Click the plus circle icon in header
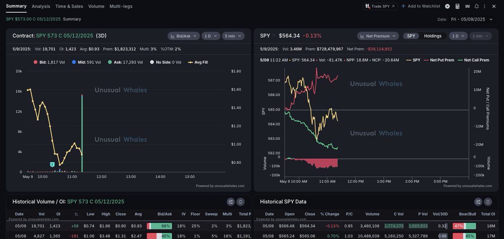Image resolution: width=504 pixels, height=239 pixels. tap(447, 6)
